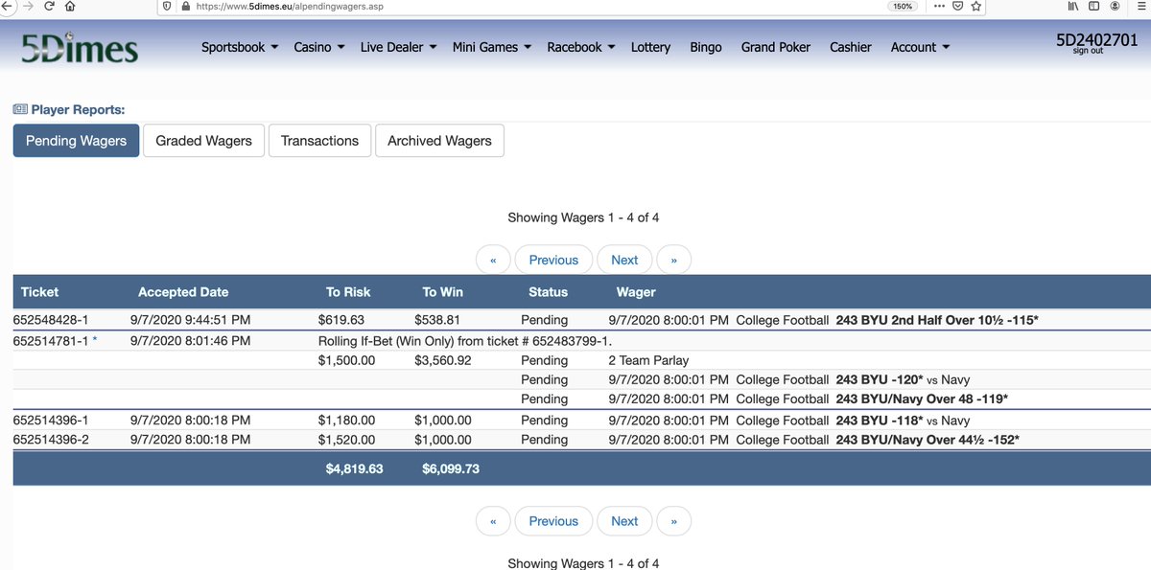Screen dimensions: 1151x570
Task: Click the top Previous button
Action: [x=553, y=260]
